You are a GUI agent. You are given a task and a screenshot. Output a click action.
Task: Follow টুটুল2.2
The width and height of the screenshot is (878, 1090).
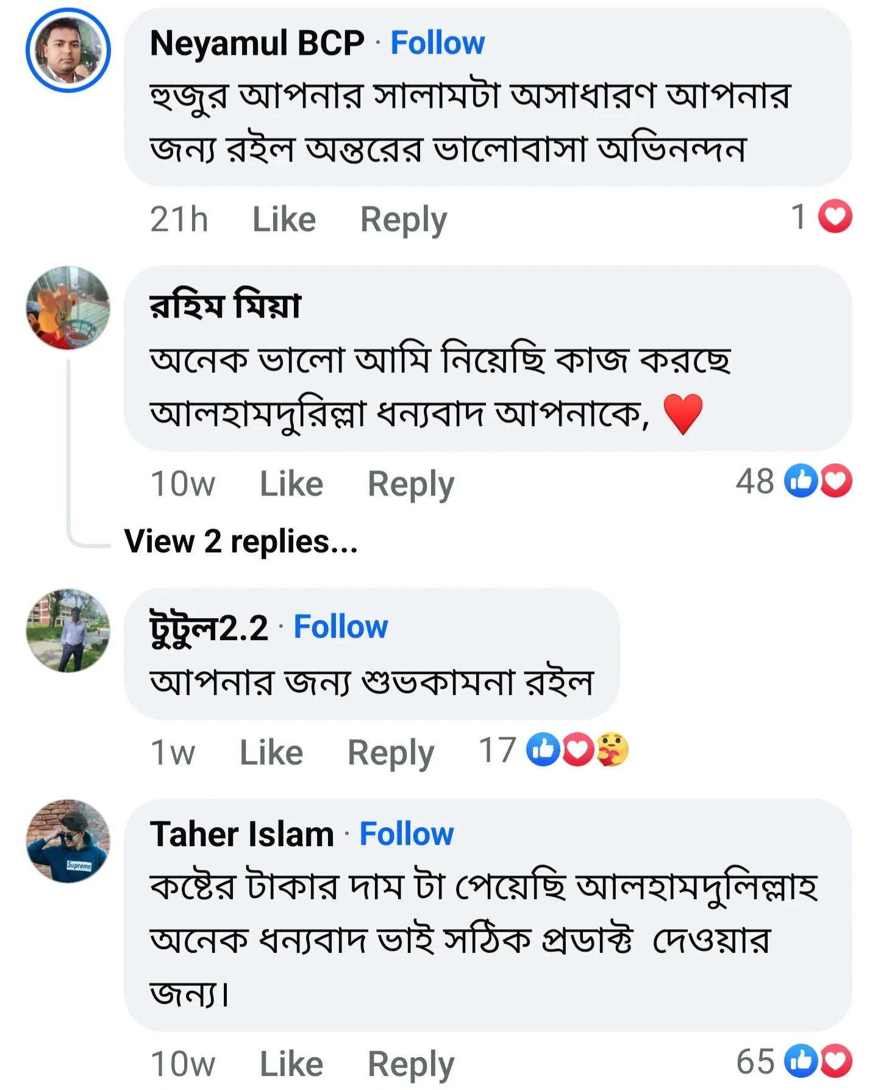pos(341,626)
